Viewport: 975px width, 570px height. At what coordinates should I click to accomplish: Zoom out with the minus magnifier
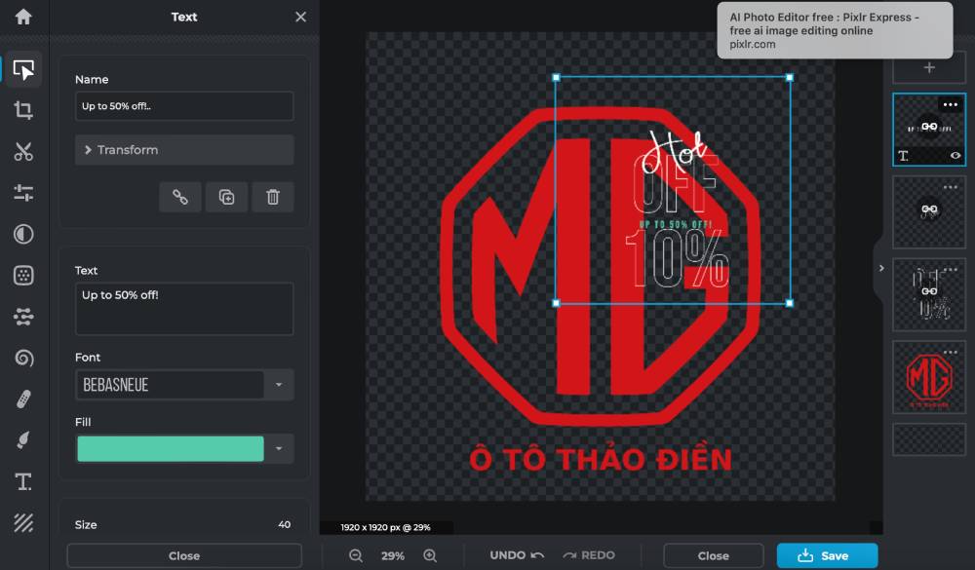coord(356,555)
